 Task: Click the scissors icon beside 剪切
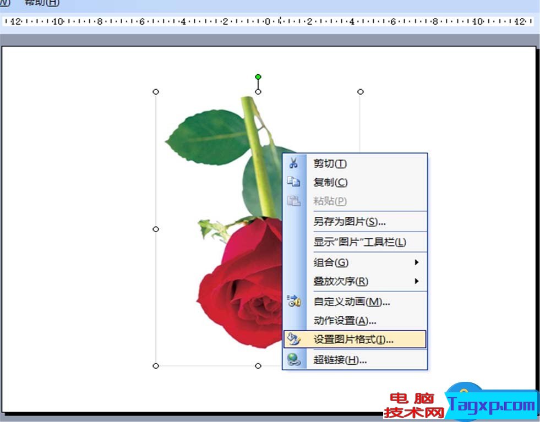pos(293,163)
